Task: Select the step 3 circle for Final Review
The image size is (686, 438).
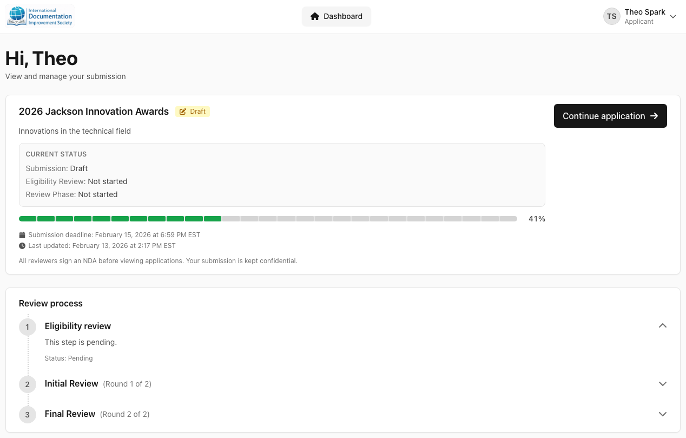Action: click(28, 414)
